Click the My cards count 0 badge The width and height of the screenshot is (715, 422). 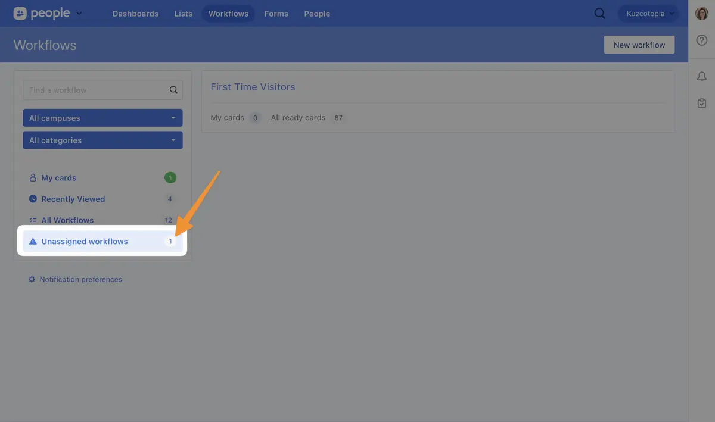(x=255, y=118)
